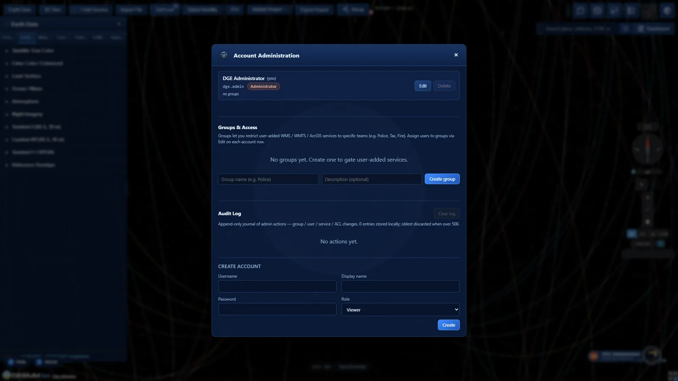Click the 'dge.admin' username text

tap(233, 86)
